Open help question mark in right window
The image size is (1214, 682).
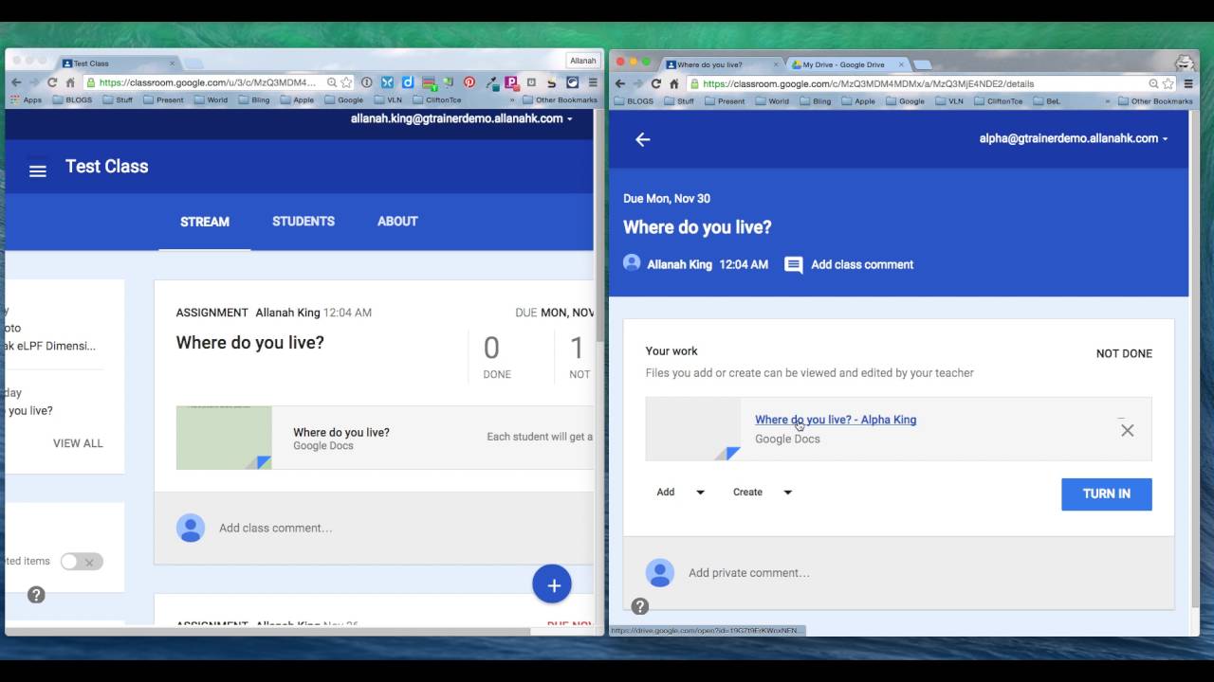click(x=640, y=606)
